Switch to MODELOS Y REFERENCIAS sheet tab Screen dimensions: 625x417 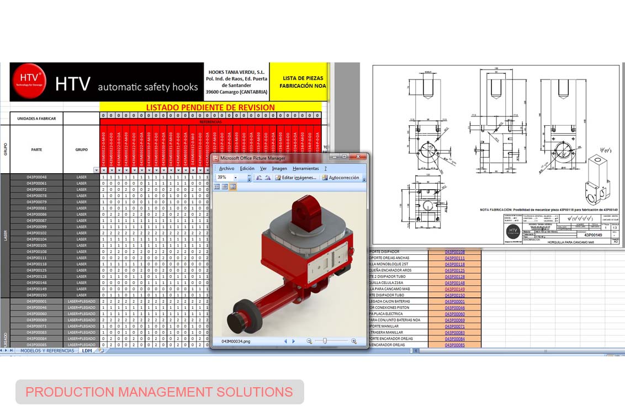click(x=47, y=351)
